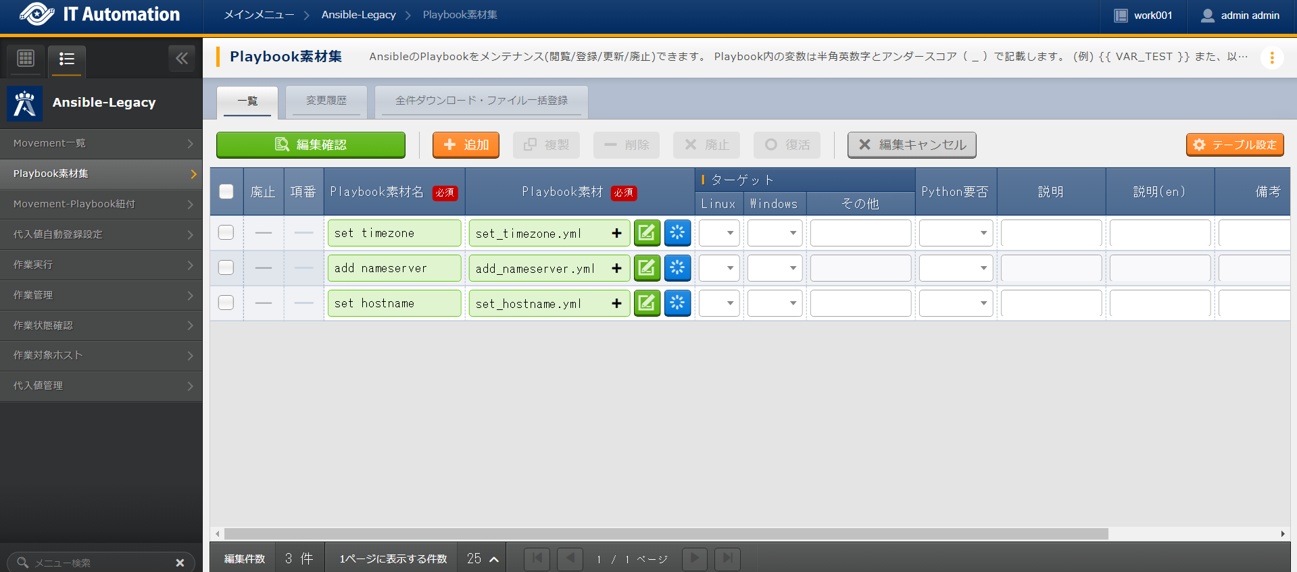Collapse the sidebar with double-chevron icon

pyautogui.click(x=182, y=59)
